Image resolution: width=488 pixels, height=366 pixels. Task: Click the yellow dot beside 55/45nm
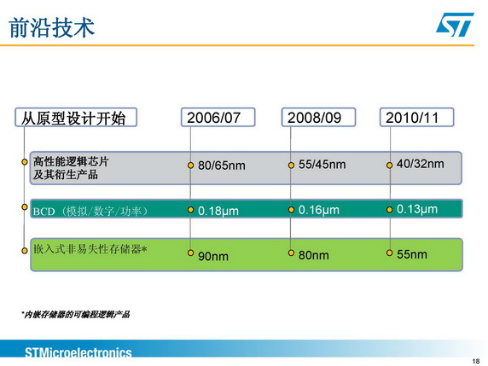291,166
